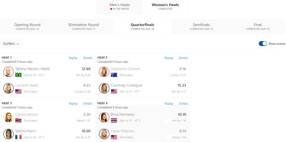Screen dimensions: 286x142
Task: Select the Final round tab
Action: [x=258, y=26]
